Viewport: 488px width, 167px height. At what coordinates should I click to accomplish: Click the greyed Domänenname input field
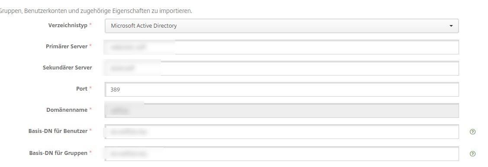click(282, 110)
